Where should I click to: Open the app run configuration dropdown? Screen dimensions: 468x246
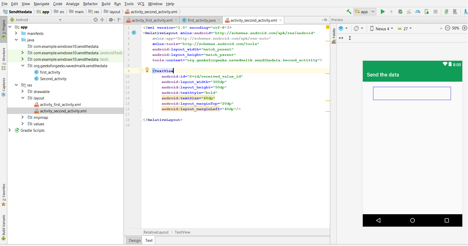(x=365, y=12)
